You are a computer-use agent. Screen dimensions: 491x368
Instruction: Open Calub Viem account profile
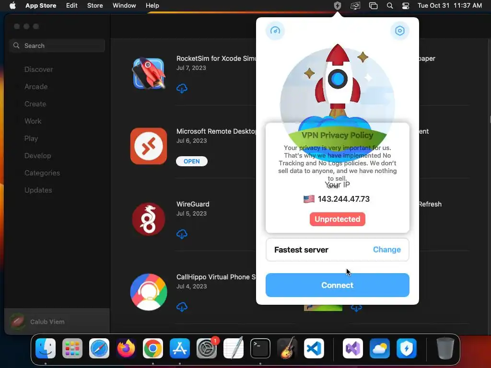(57, 322)
